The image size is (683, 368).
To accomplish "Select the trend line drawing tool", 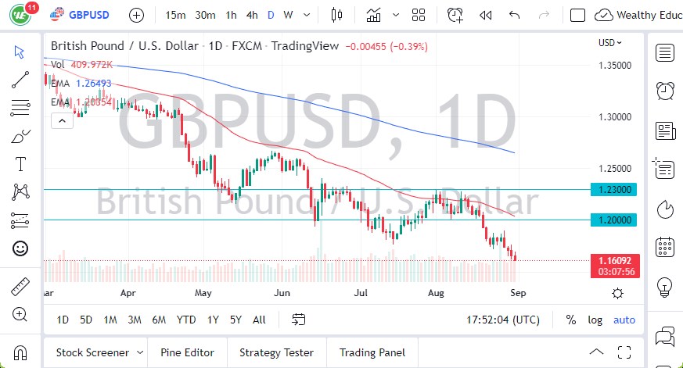I will pyautogui.click(x=20, y=79).
